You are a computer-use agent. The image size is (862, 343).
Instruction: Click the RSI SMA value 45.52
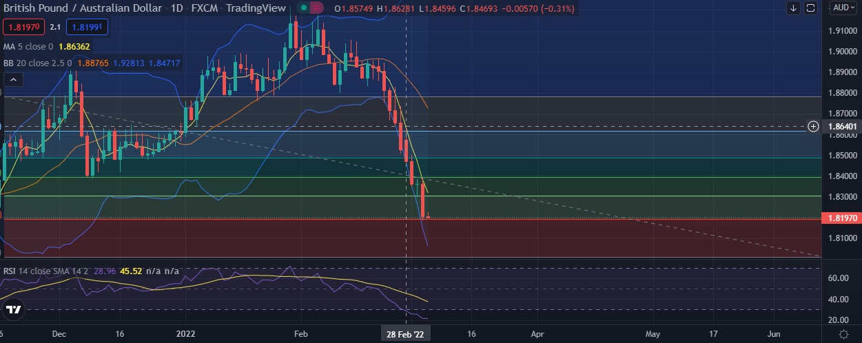[130, 271]
